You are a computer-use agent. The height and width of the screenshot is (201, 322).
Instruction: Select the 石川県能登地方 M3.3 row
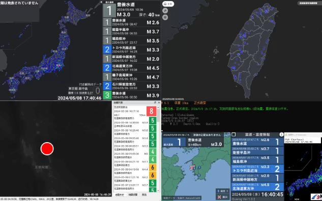click(x=132, y=86)
